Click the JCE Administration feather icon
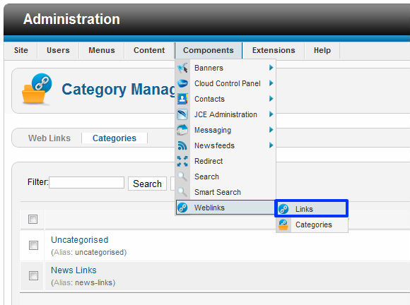The width and height of the screenshot is (410, 305). coord(182,114)
